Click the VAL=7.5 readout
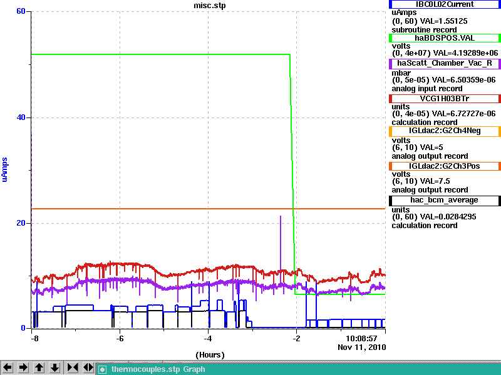This screenshot has height=375, width=501. click(435, 181)
